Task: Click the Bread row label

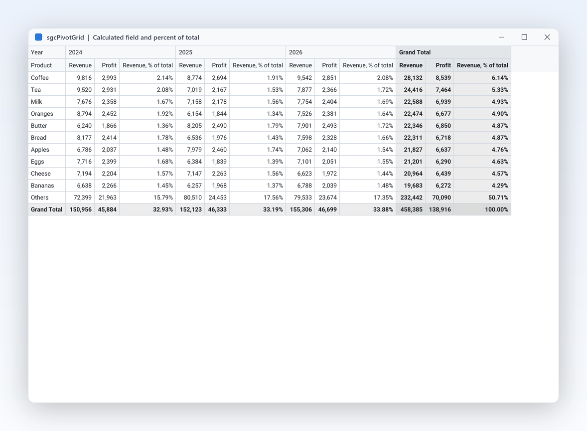Action: pyautogui.click(x=47, y=138)
